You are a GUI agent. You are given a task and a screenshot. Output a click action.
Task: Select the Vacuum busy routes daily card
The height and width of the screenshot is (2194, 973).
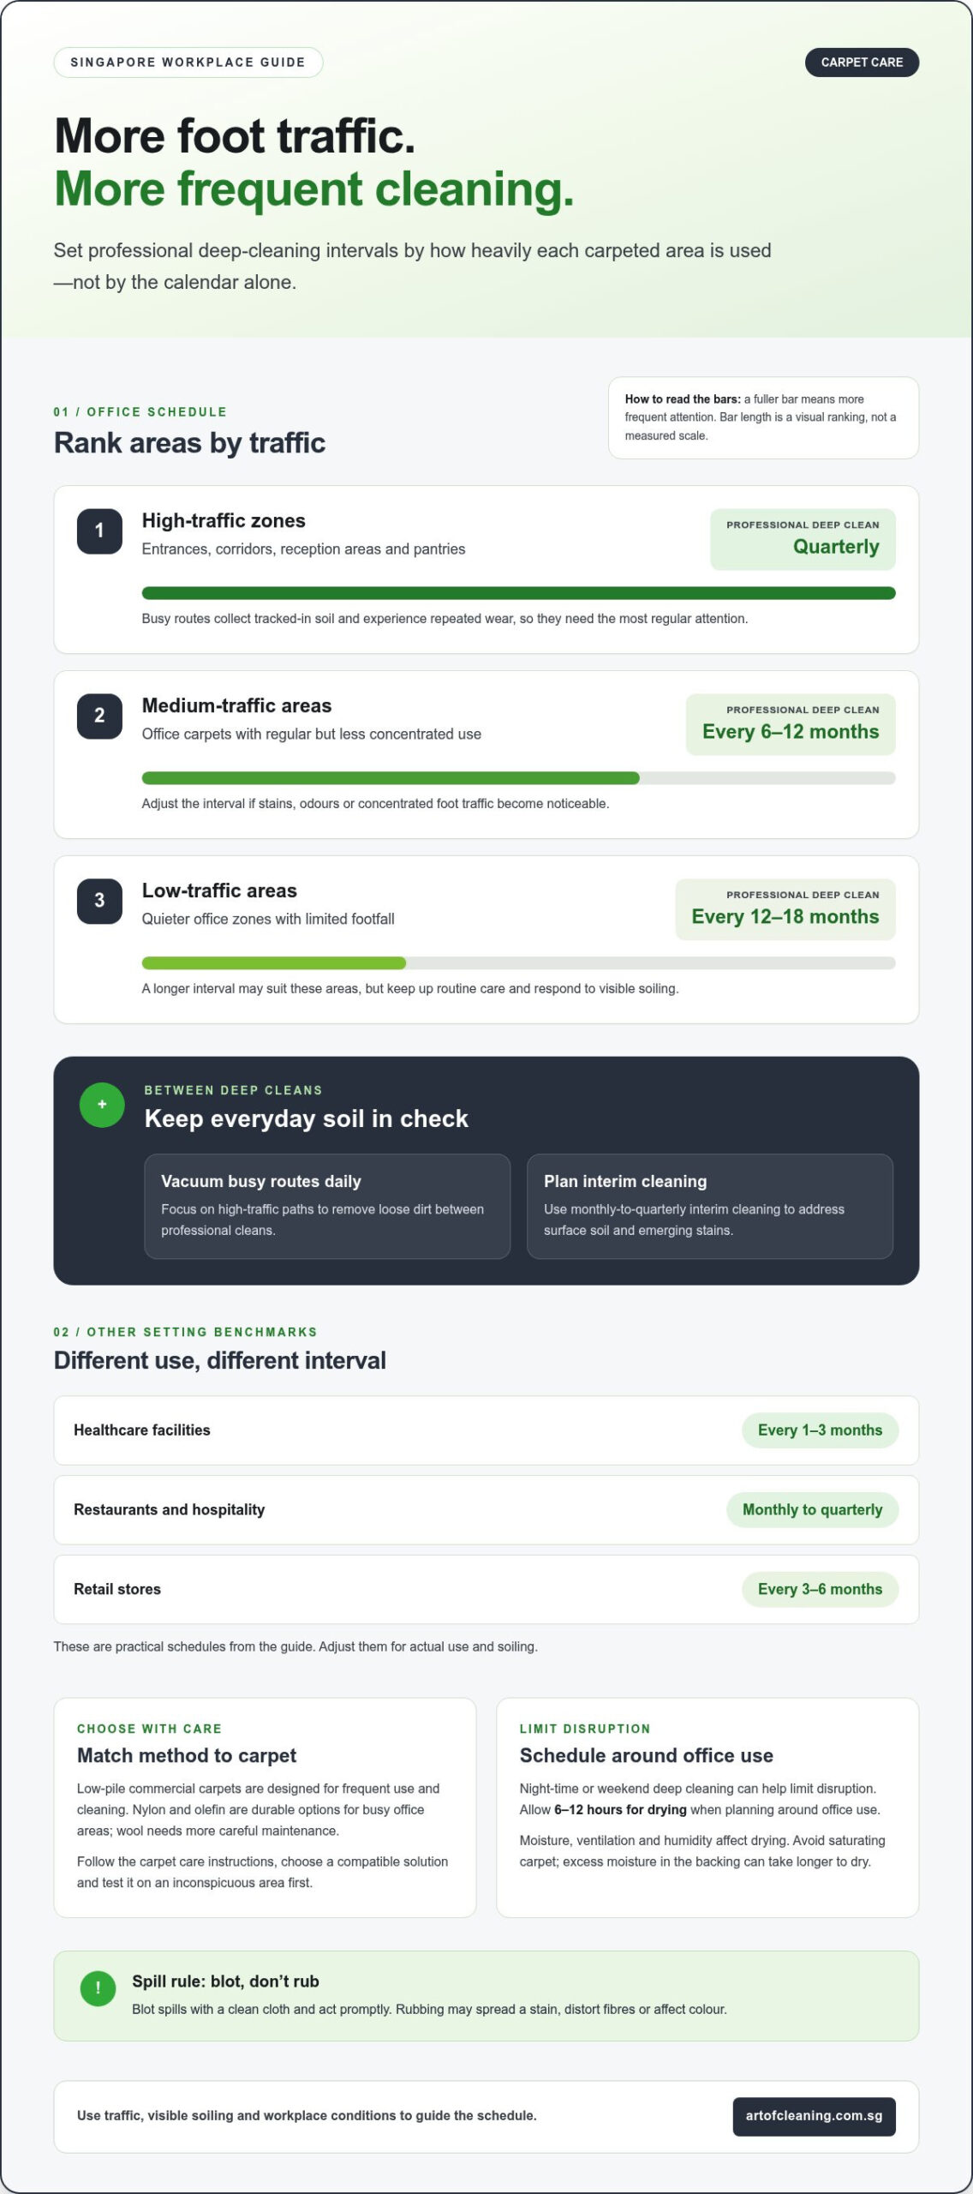(x=327, y=1206)
